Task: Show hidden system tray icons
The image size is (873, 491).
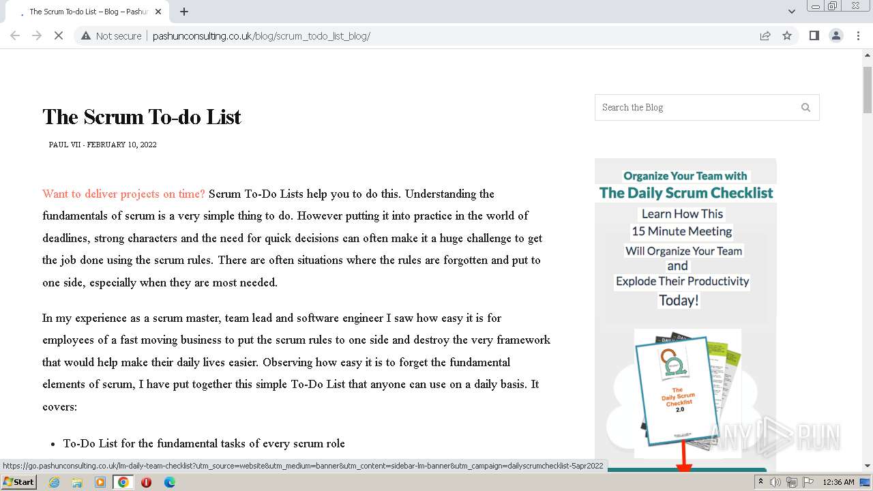Action: tap(761, 482)
